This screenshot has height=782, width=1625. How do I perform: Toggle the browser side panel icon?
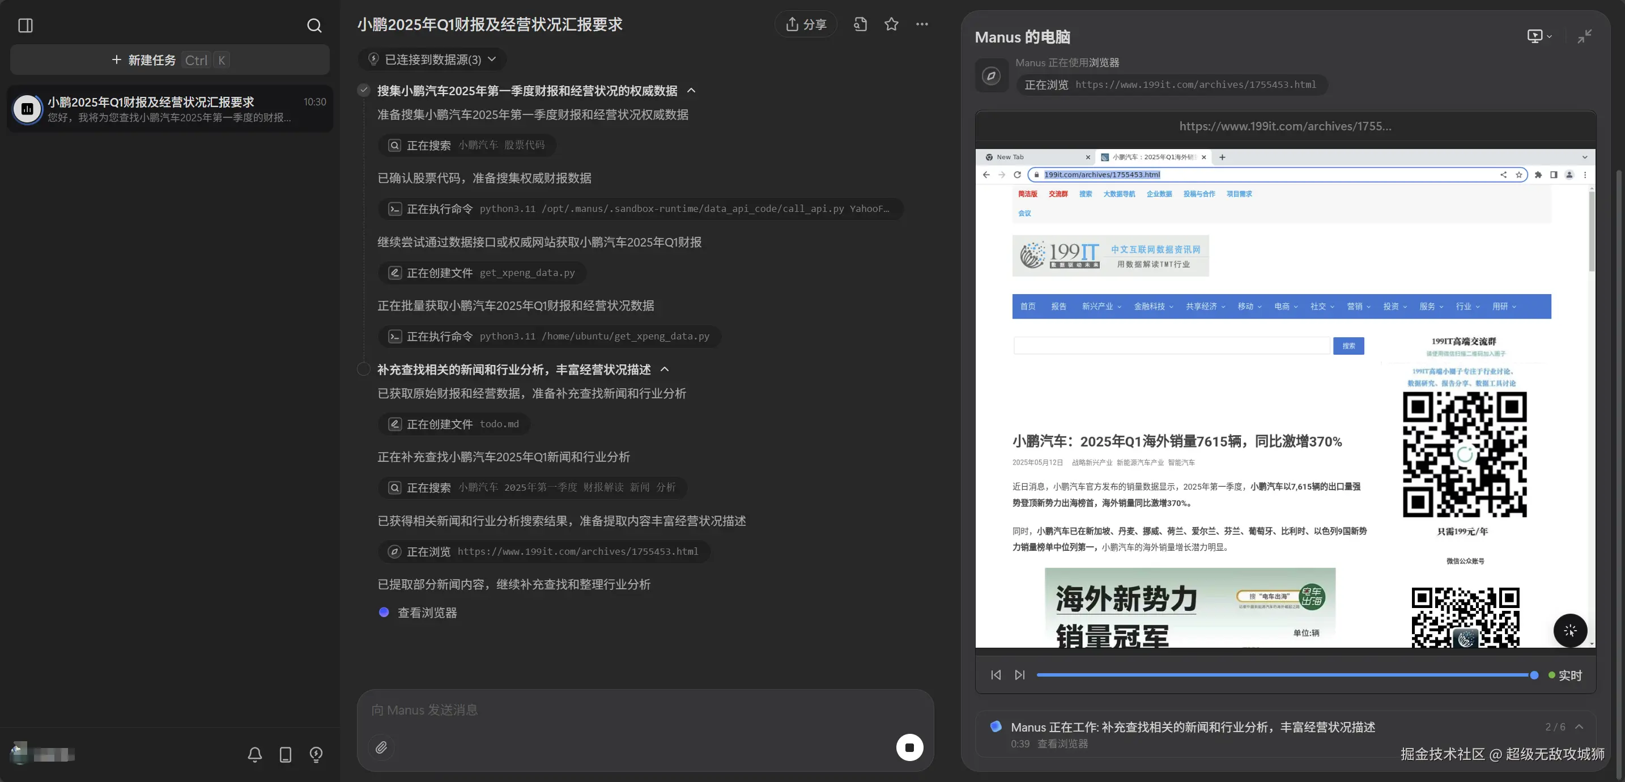(x=1554, y=175)
